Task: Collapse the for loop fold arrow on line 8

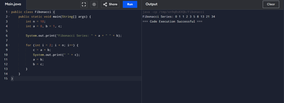Action: coord(9,45)
